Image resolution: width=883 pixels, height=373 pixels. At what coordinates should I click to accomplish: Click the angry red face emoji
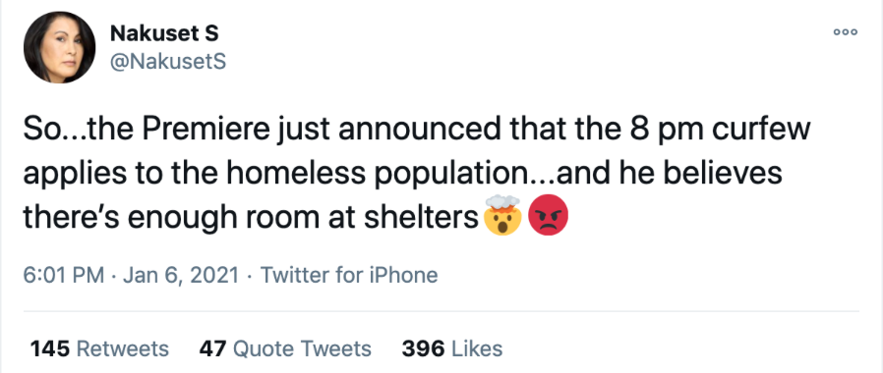coord(548,215)
